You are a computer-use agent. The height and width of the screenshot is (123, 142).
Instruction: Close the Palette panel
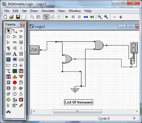point(22,25)
